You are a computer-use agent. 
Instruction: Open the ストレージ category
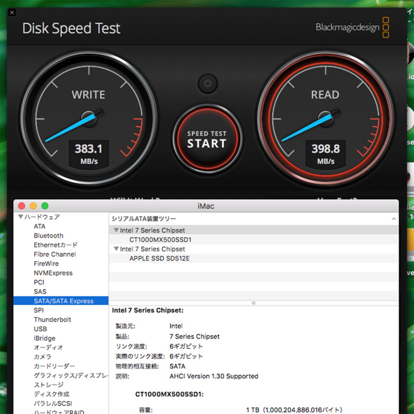49,385
